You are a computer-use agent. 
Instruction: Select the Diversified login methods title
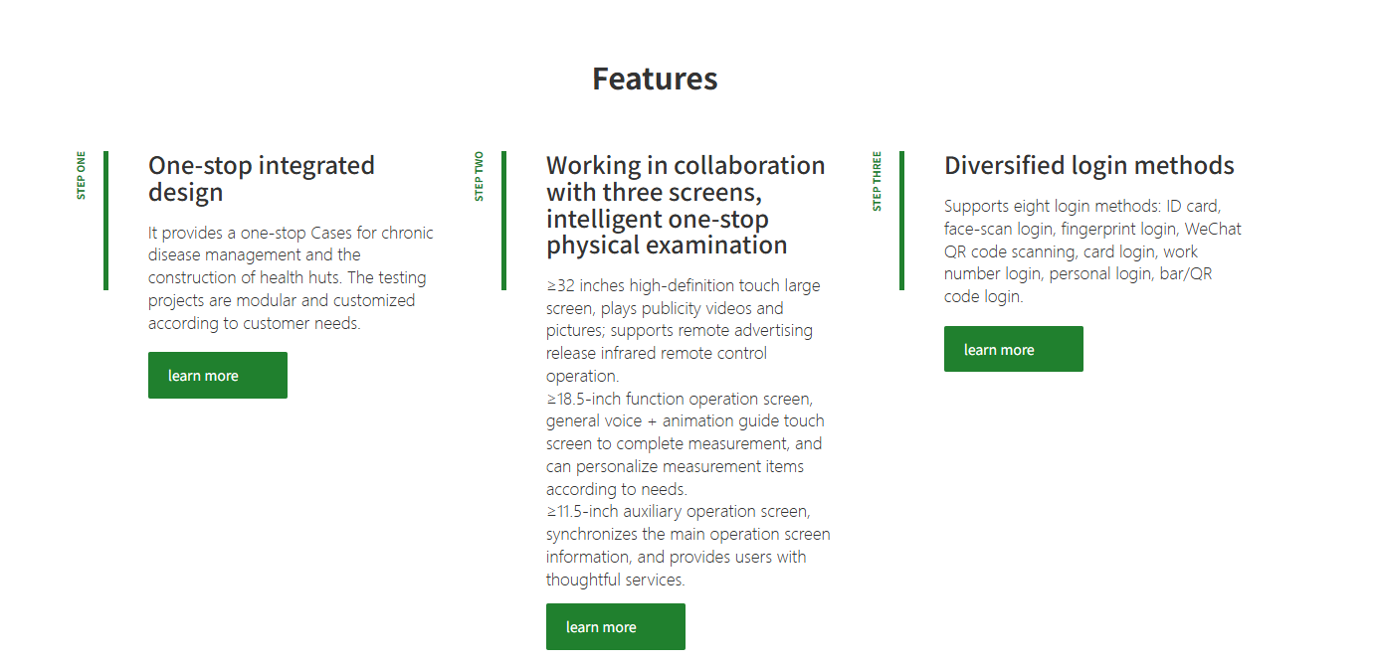tap(1088, 166)
